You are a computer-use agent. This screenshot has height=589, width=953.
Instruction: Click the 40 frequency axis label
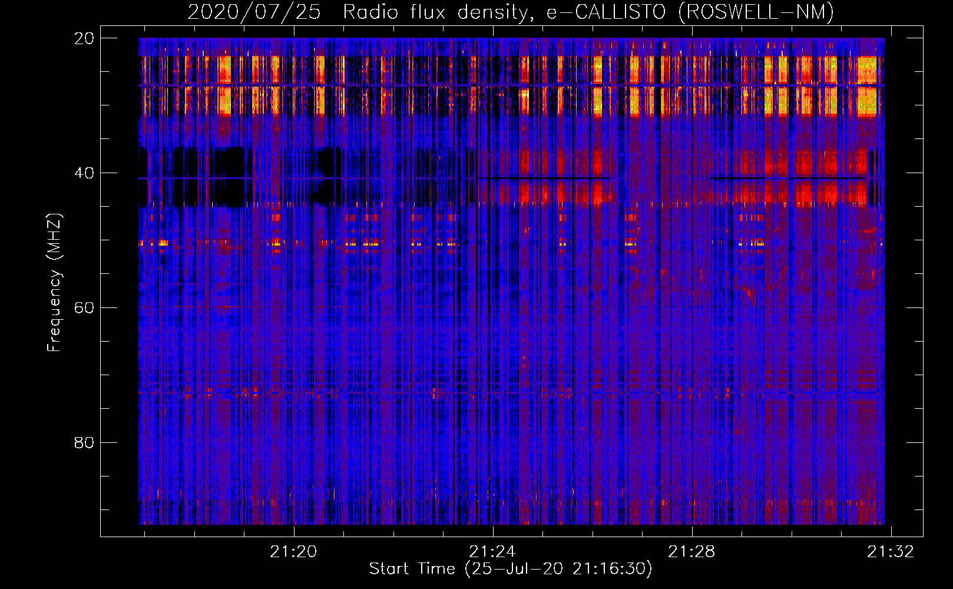pyautogui.click(x=84, y=173)
